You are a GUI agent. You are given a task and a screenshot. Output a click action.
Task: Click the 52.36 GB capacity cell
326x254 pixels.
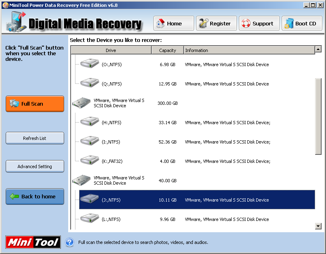click(167, 142)
